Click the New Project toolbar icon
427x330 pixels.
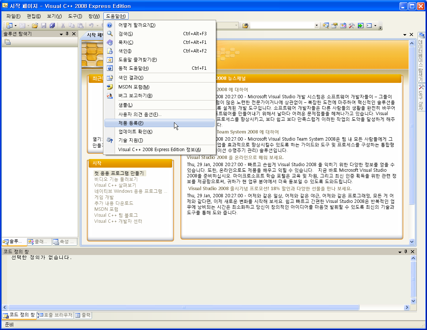pyautogui.click(x=9, y=25)
